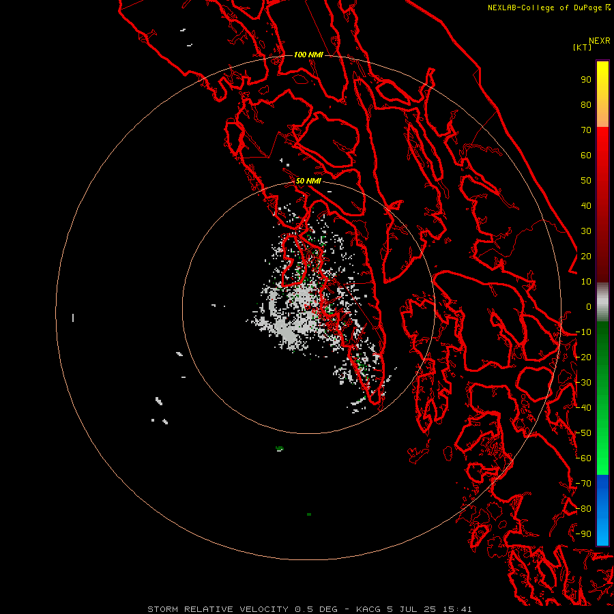Click the NEXR label above the color bar

point(600,41)
